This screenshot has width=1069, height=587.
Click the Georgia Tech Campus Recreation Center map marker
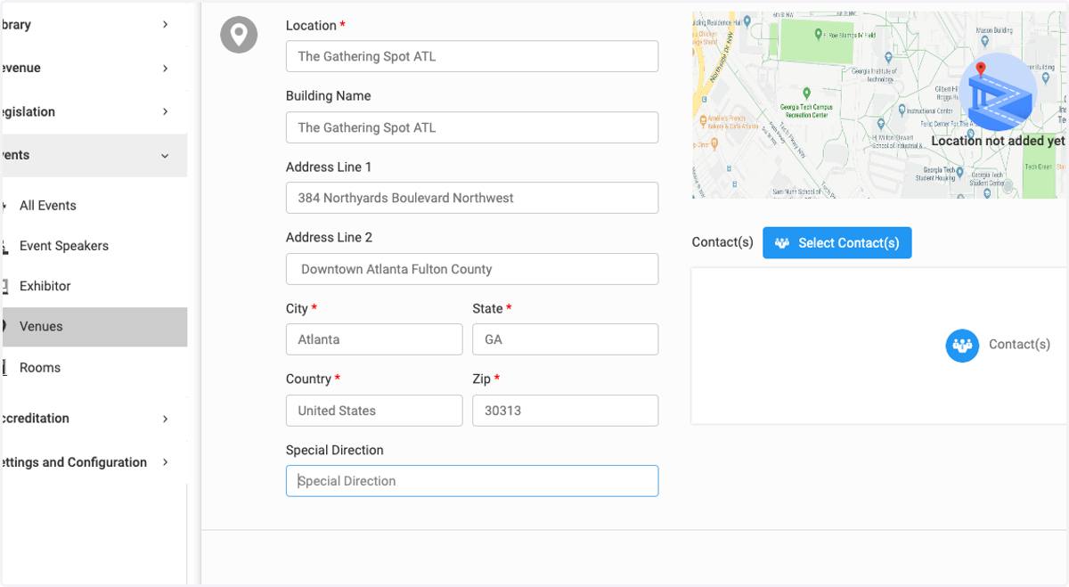coord(806,93)
